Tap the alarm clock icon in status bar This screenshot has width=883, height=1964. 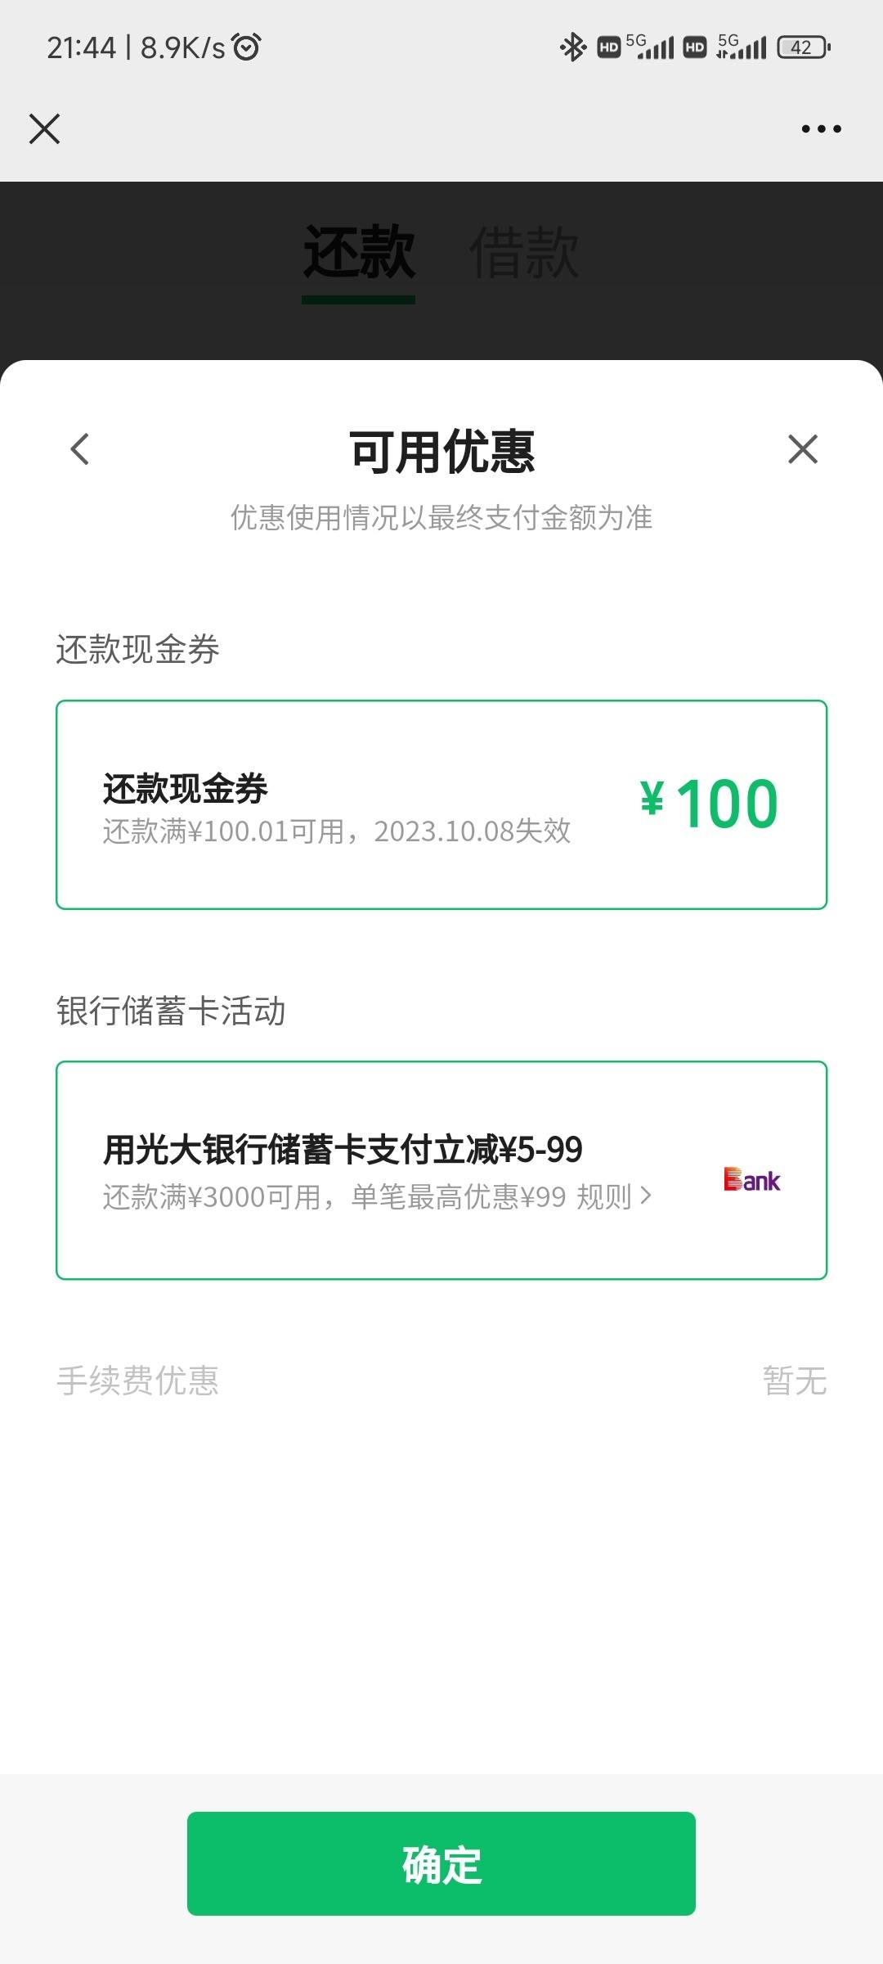click(x=246, y=47)
